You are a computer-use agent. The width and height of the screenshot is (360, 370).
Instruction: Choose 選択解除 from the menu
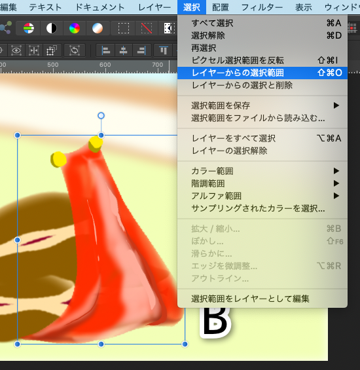pyautogui.click(x=262, y=35)
